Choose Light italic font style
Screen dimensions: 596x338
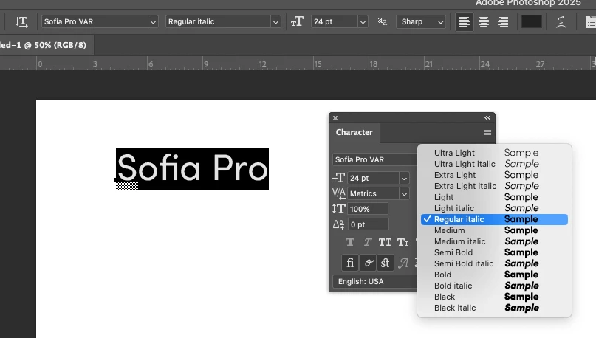494,208
